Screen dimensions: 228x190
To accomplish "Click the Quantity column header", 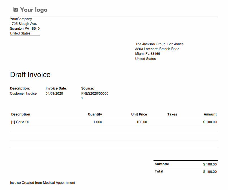I will pos(95,114).
